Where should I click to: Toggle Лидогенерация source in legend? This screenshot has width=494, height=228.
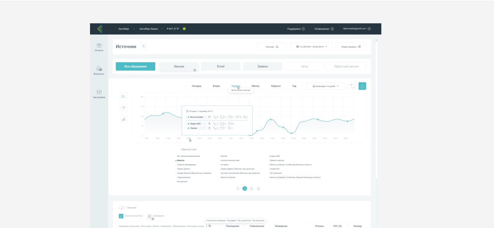coord(183,177)
